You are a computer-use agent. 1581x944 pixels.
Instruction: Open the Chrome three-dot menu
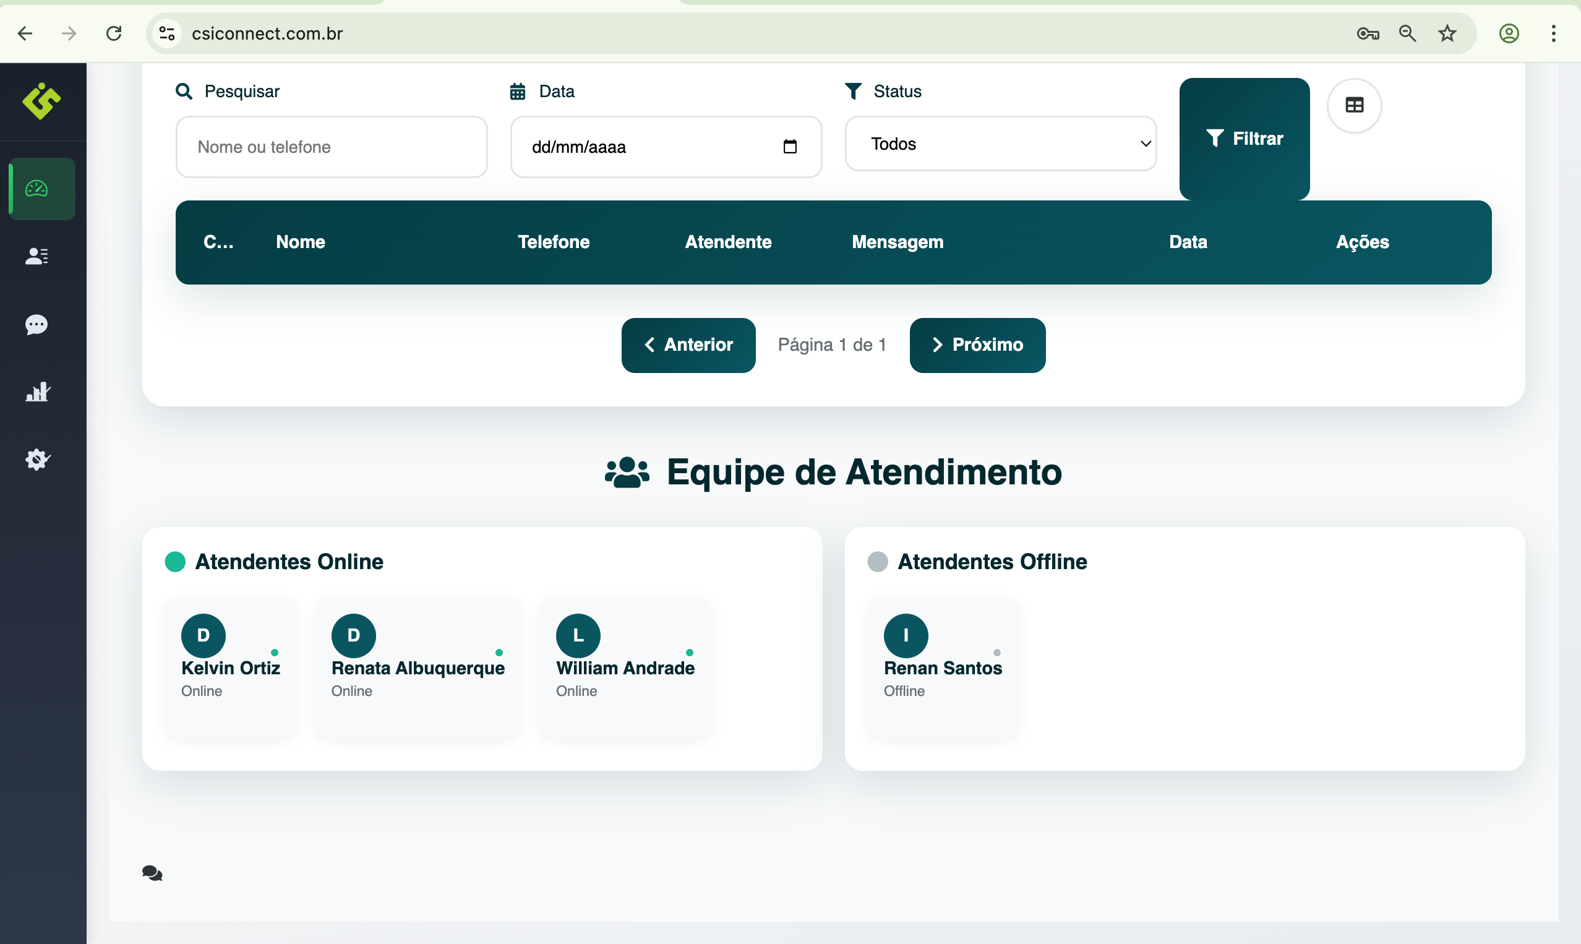coord(1554,33)
